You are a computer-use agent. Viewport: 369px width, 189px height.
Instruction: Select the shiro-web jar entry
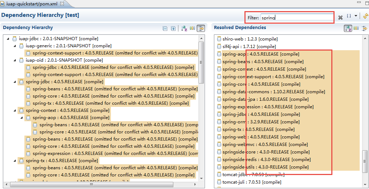click(237, 39)
